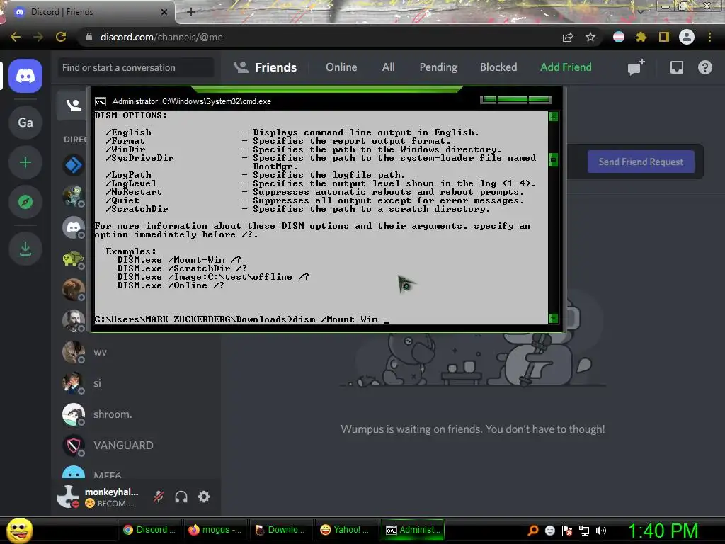The image size is (725, 544).
Task: Select the green Add Friend tab
Action: point(566,67)
